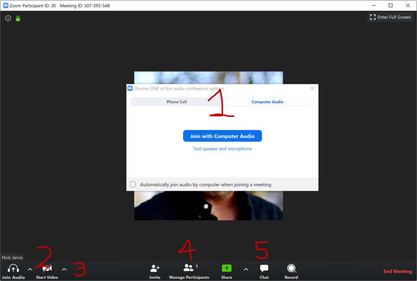Image resolution: width=417 pixels, height=281 pixels.
Task: Click the green encryption lock icon
Action: (17, 18)
